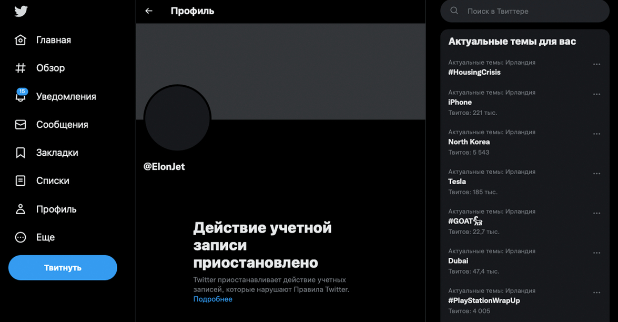Click the Списки list icon
The height and width of the screenshot is (322, 618).
tap(21, 181)
